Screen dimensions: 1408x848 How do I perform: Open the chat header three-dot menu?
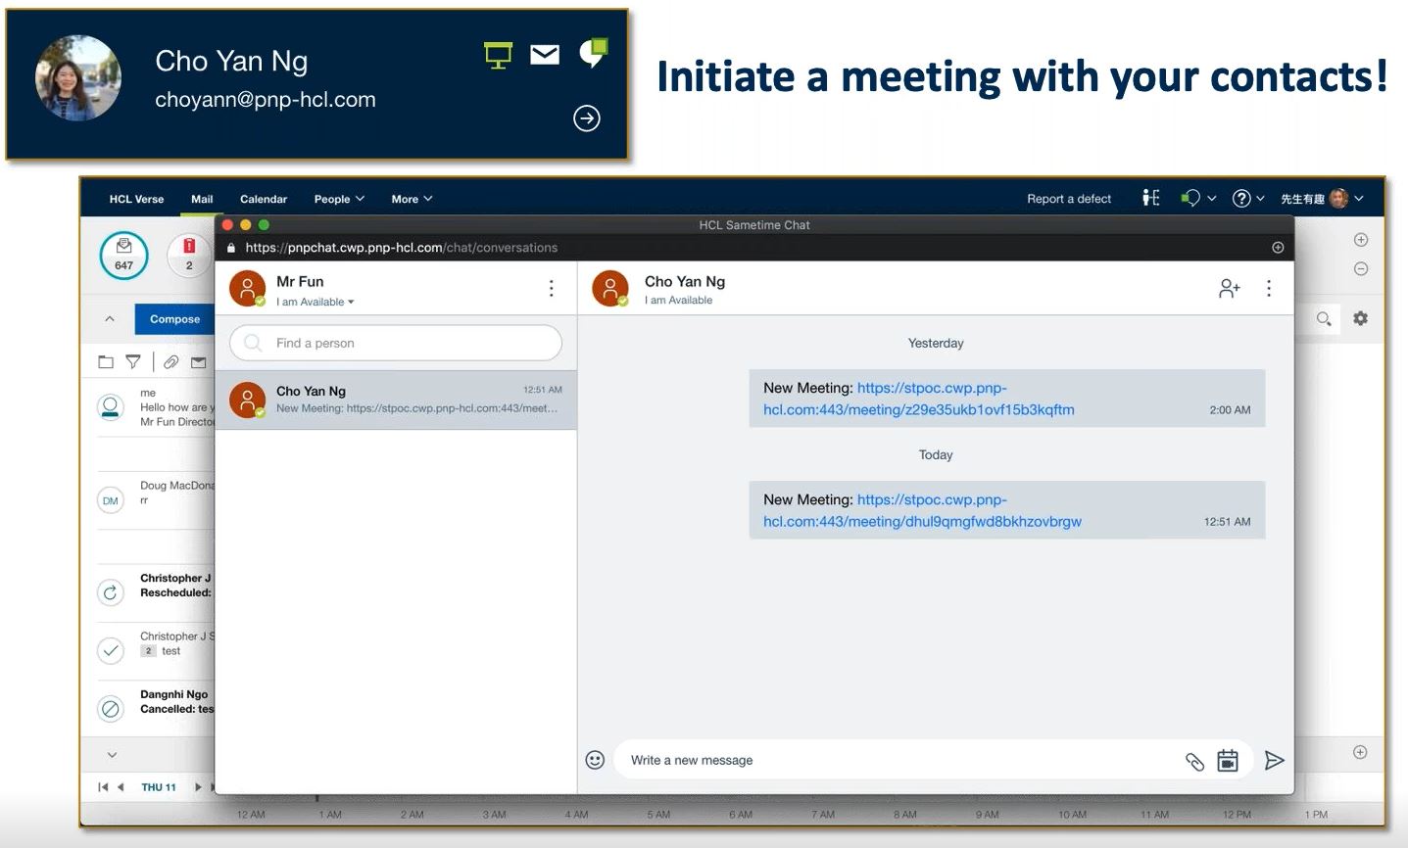[x=1269, y=288]
